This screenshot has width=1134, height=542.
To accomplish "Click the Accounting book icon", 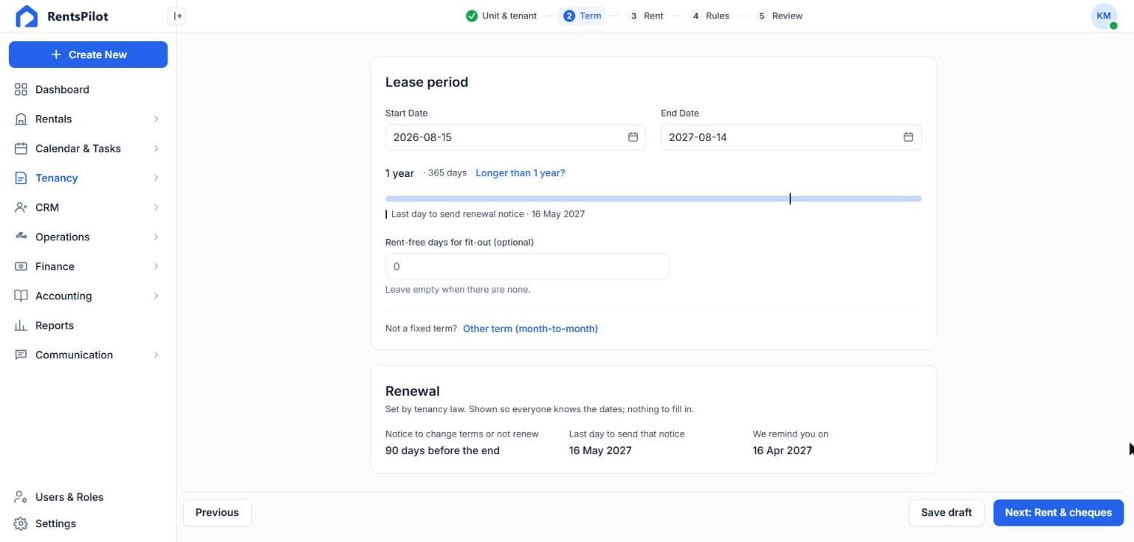I will pos(21,296).
